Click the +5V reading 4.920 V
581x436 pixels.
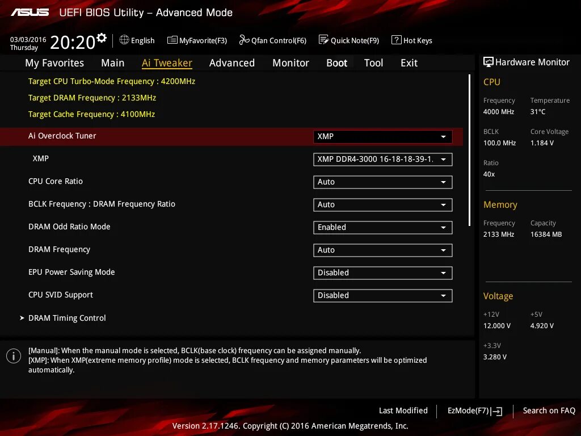[542, 325]
